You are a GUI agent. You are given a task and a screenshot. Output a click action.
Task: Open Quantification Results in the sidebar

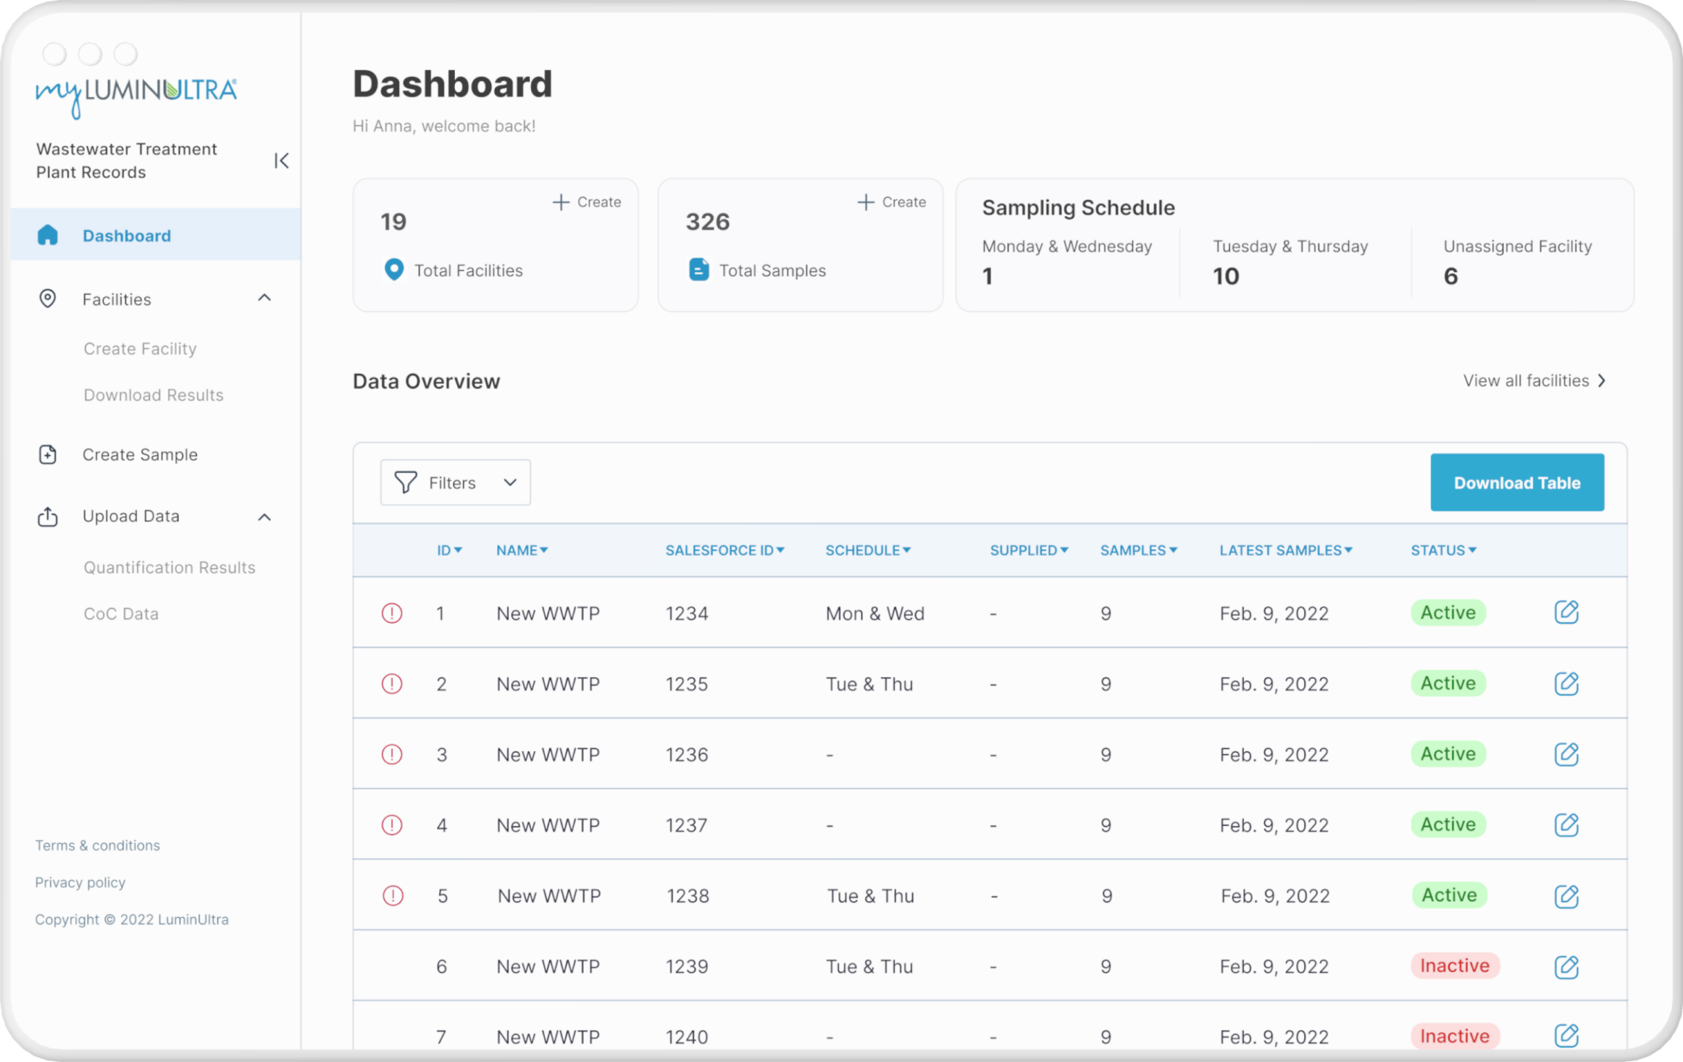[x=169, y=567]
